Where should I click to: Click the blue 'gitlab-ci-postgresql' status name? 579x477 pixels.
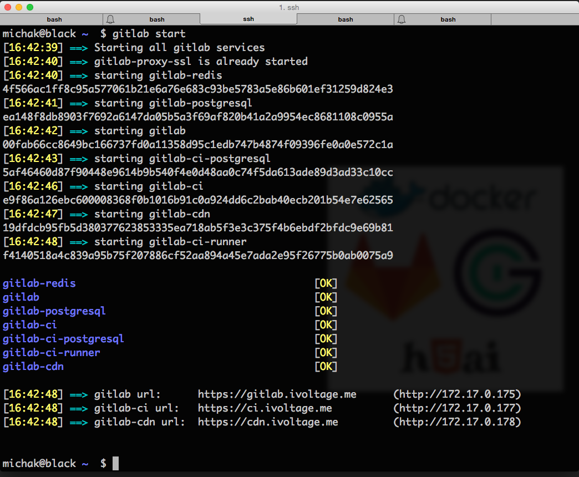coord(64,338)
